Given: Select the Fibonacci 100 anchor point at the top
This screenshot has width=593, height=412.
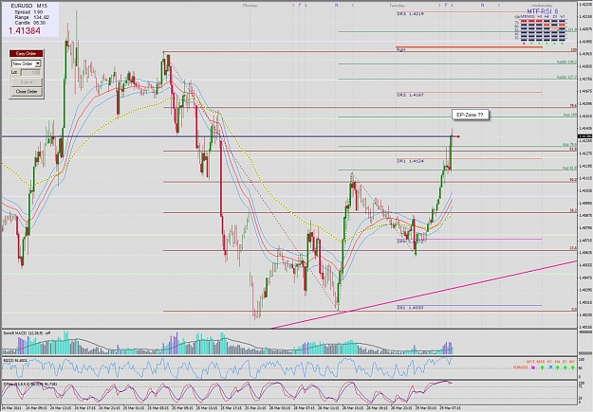Looking at the screenshot, I should 163,52.
